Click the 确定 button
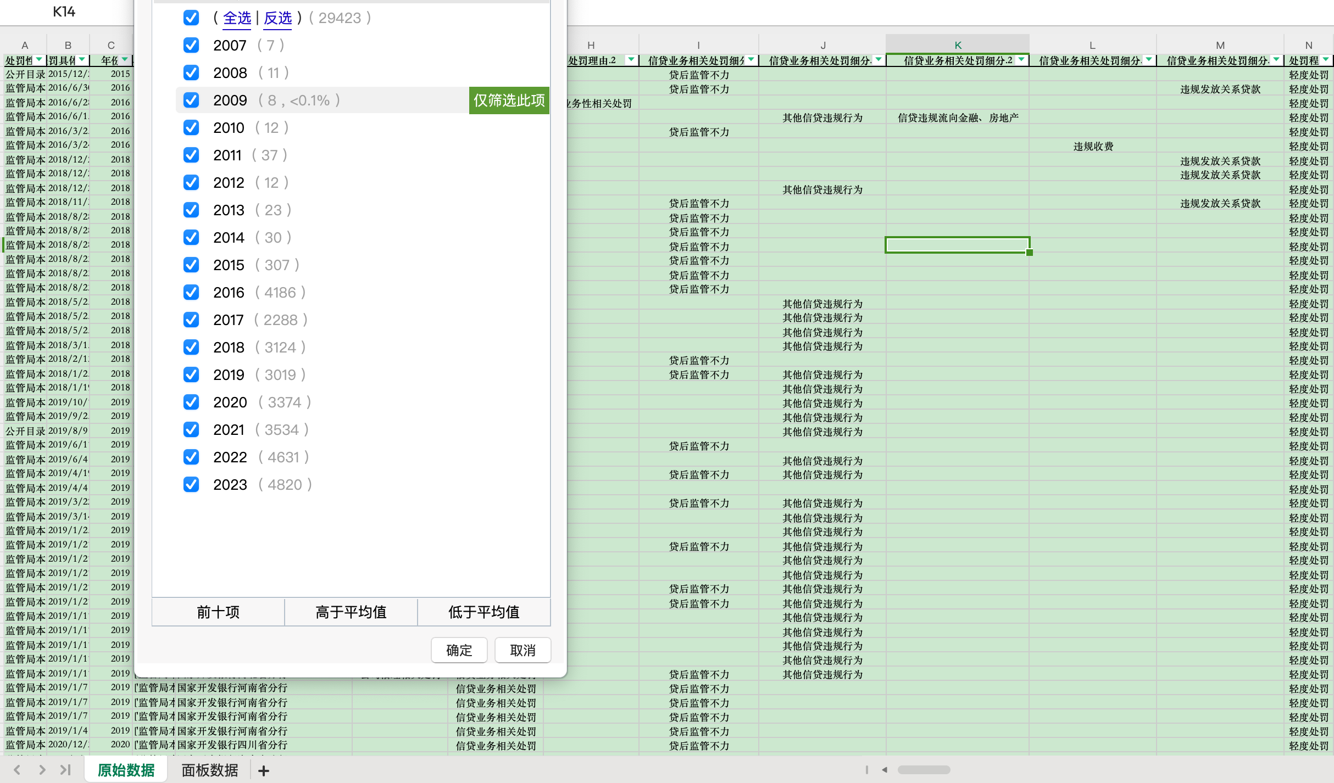The width and height of the screenshot is (1334, 783). (459, 650)
